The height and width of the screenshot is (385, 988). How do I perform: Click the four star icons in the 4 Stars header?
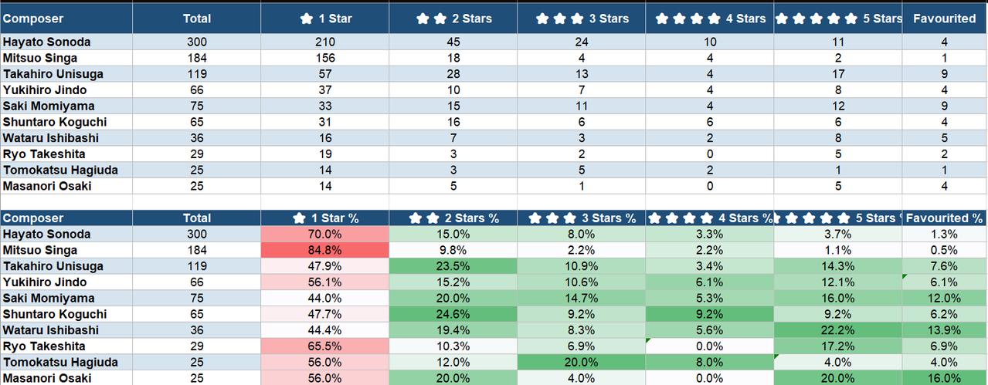point(689,19)
